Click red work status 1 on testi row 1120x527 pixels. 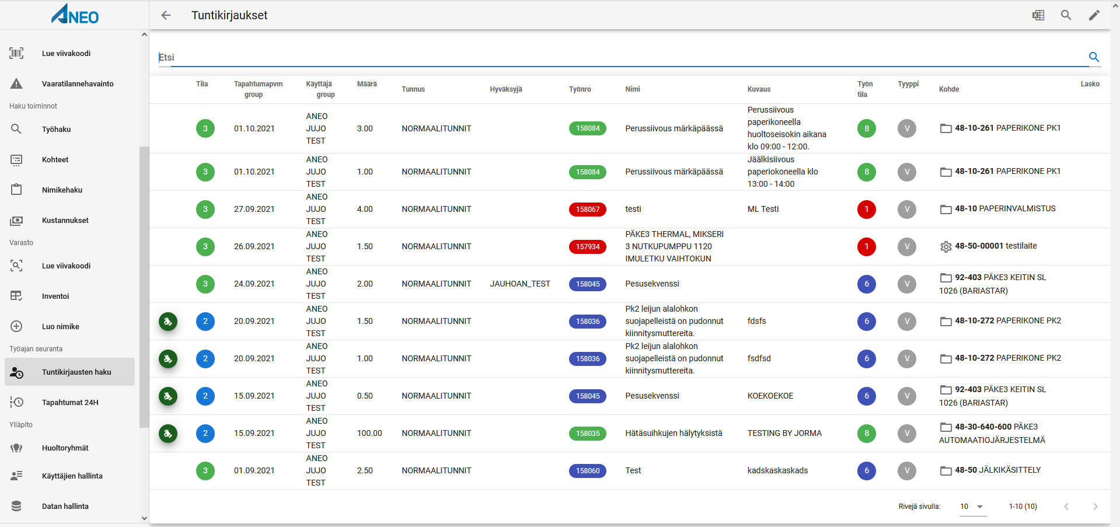[867, 209]
